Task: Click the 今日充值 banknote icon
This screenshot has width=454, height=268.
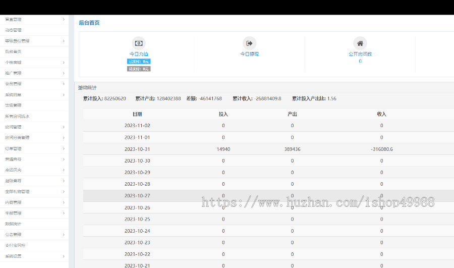Action: (139, 43)
